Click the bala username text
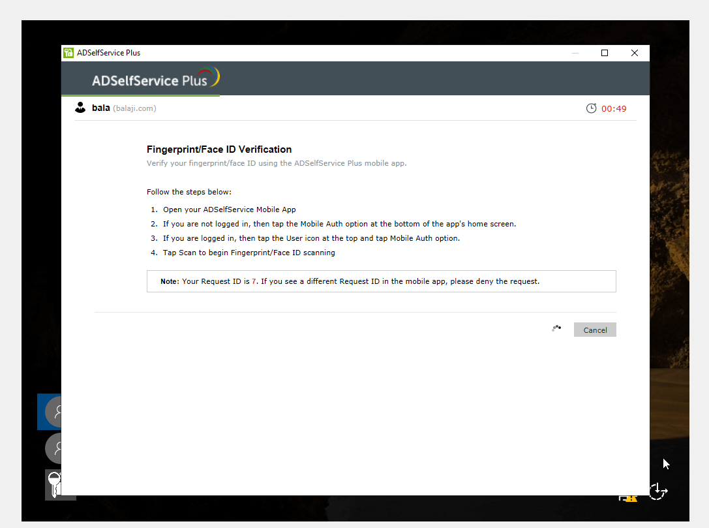This screenshot has height=528, width=709. (x=101, y=108)
